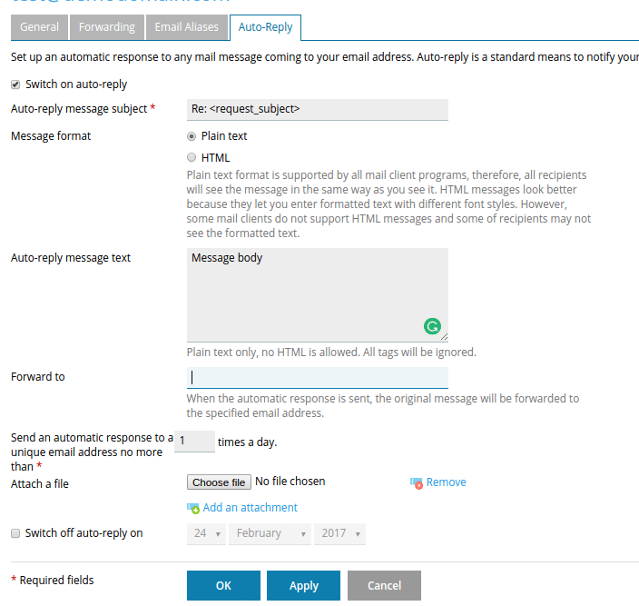
Task: Open the Email Aliases tab
Action: (187, 27)
